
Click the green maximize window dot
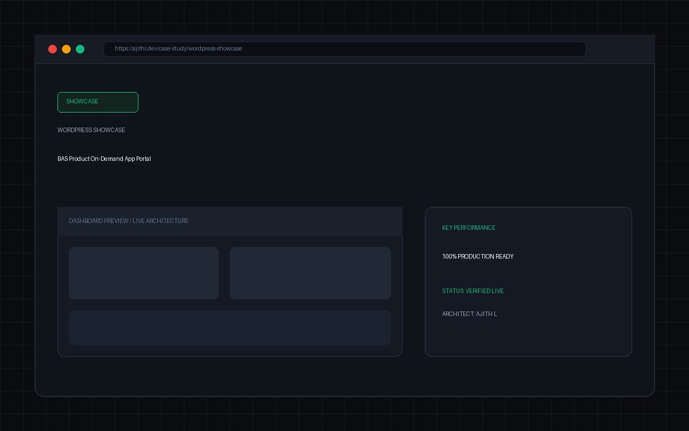80,49
